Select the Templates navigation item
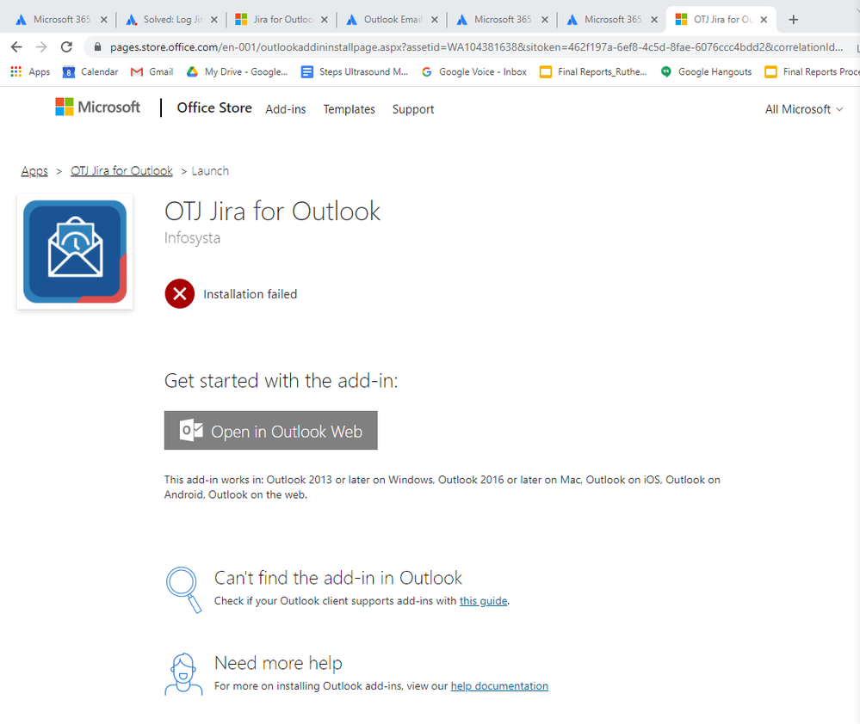860x724 pixels. coord(349,109)
